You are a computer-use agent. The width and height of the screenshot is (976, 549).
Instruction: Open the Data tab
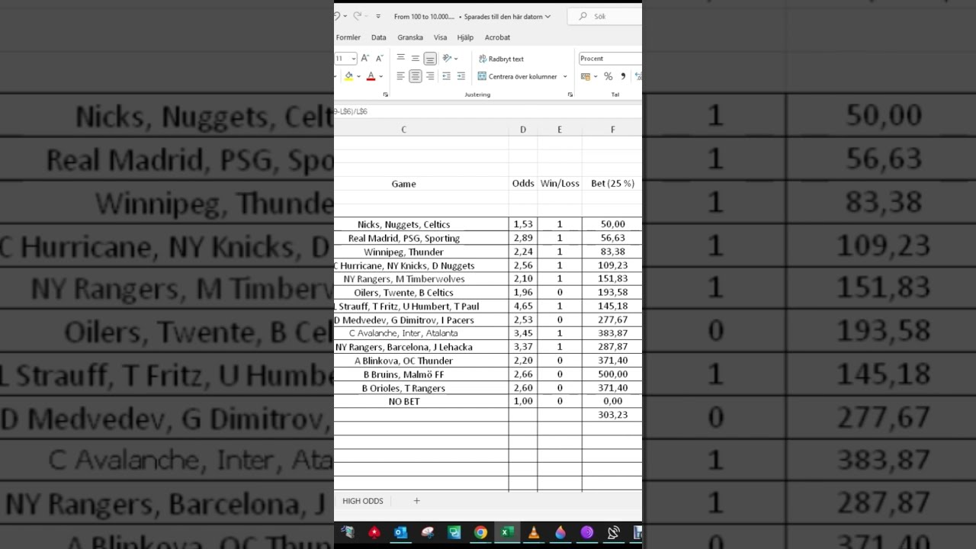[x=379, y=37]
